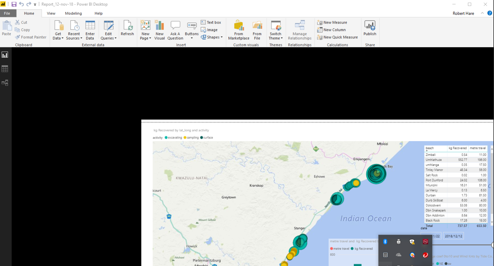494x266 pixels.
Task: Import custom visual From Marketplace
Action: coord(239,30)
